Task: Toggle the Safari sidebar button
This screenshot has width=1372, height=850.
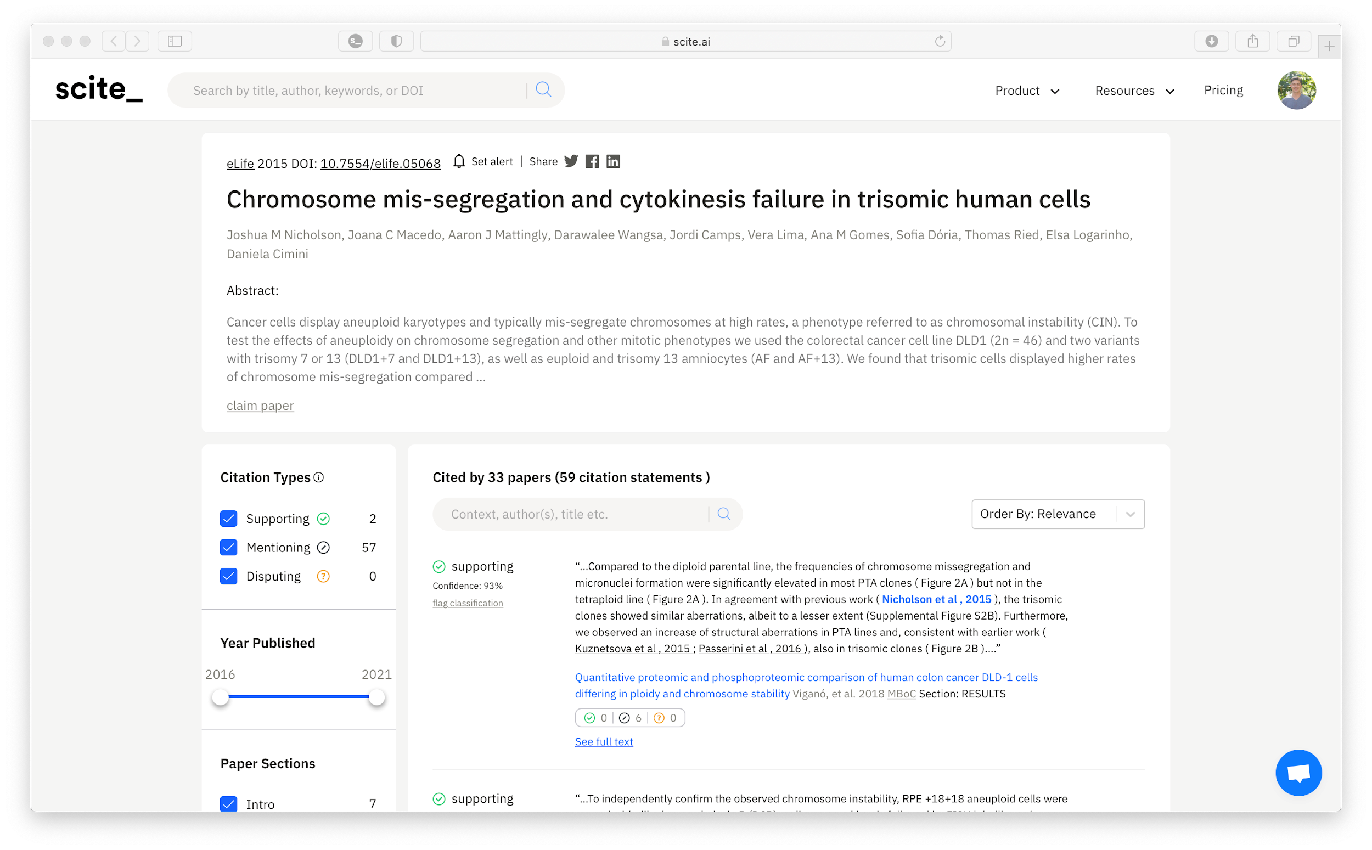Action: (175, 41)
